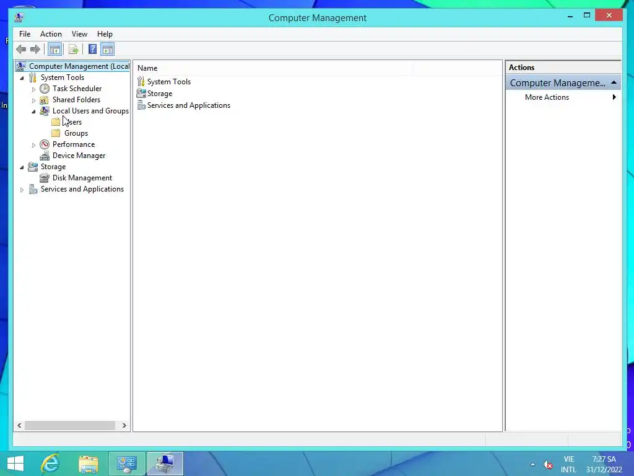Click the Users folder icon

[x=56, y=122]
